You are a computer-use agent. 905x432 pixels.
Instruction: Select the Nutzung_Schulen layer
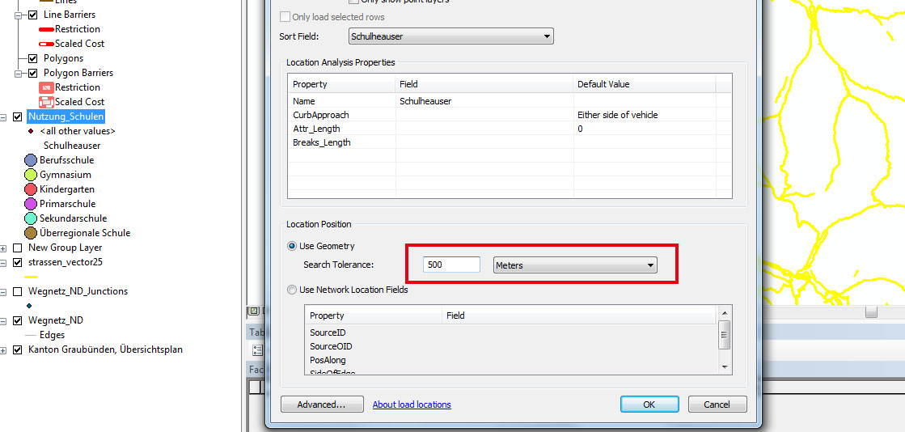(66, 116)
